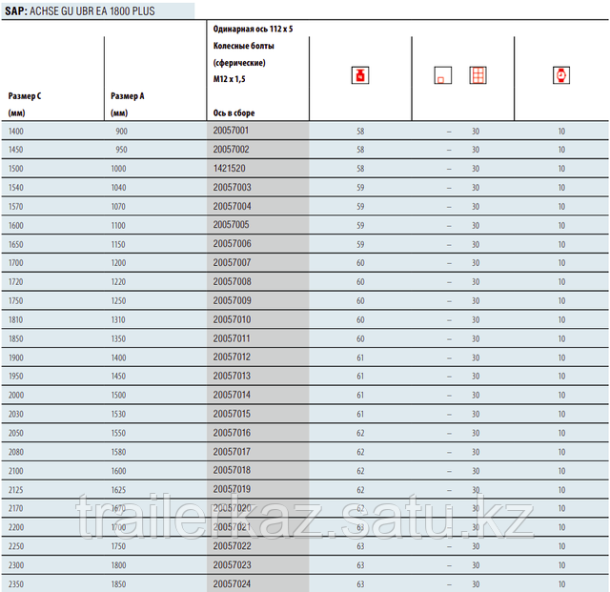Select part number 20057011
This screenshot has height=592, width=610.
pyautogui.click(x=231, y=338)
